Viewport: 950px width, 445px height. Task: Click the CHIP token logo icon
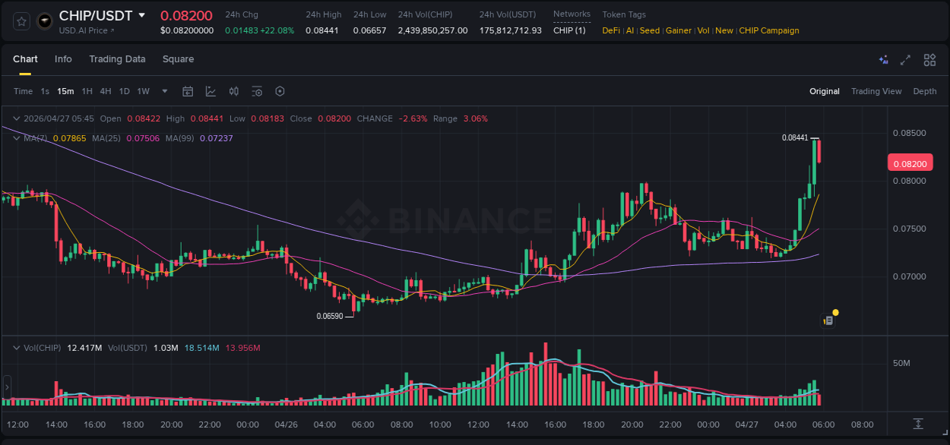click(x=45, y=21)
